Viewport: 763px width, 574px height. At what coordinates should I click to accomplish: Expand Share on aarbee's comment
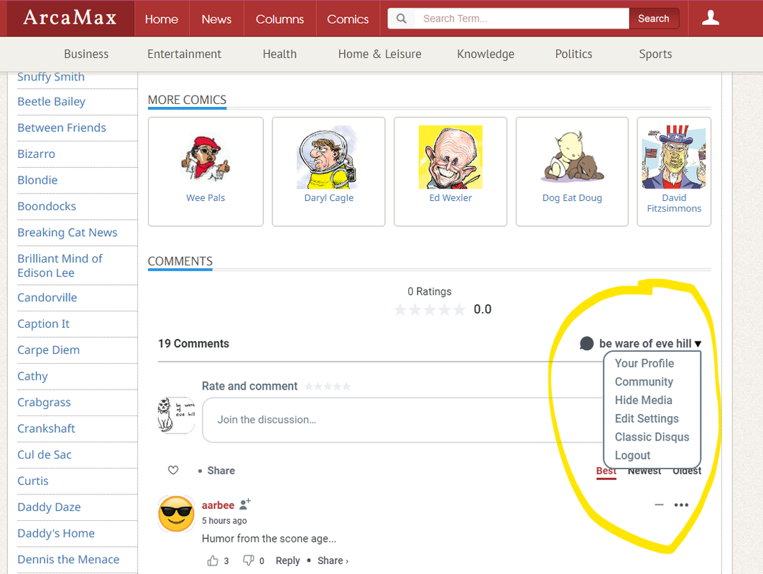click(333, 560)
